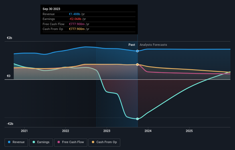235x150 pixels.
Task: Toggle the Earnings legend button
Action: (x=41, y=142)
